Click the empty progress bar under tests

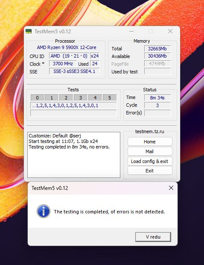(x=73, y=113)
